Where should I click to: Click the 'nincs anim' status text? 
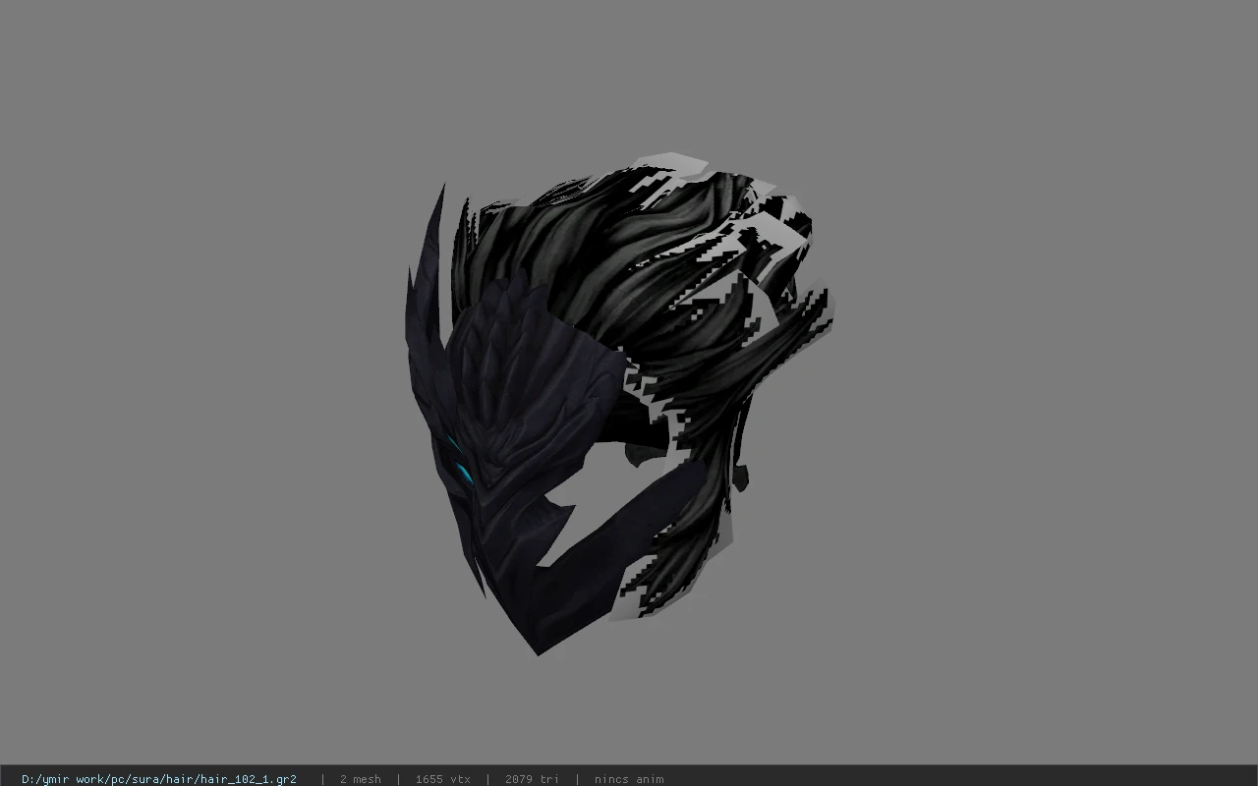629,779
